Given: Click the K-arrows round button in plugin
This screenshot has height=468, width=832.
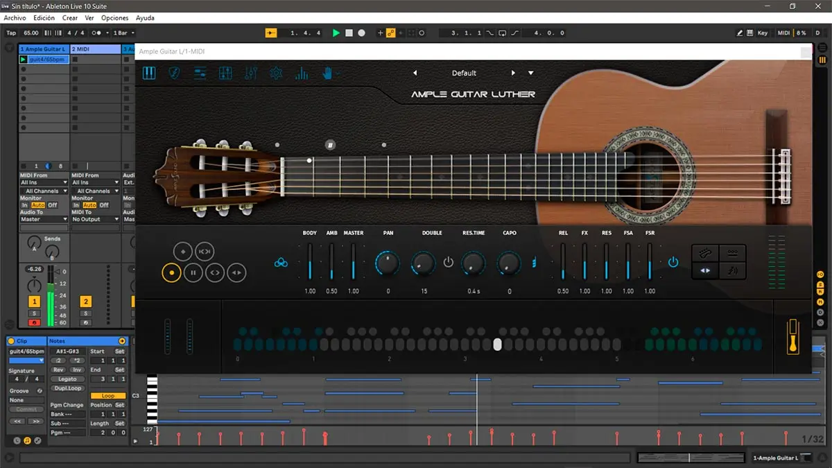Looking at the screenshot, I should tap(205, 251).
